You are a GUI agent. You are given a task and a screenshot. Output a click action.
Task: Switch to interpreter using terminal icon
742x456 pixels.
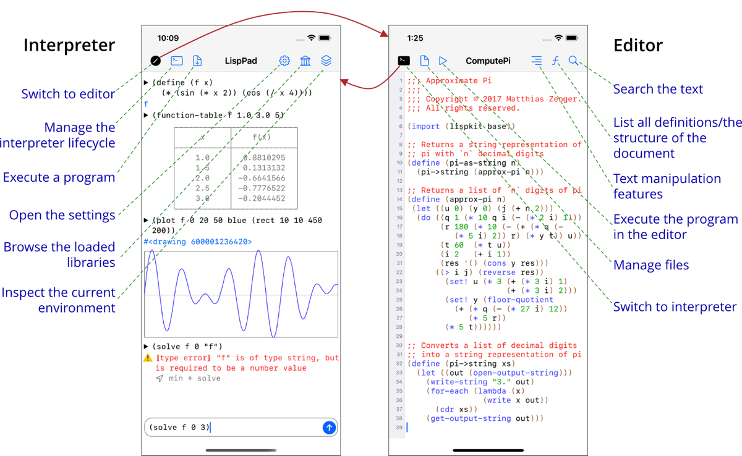coord(404,61)
